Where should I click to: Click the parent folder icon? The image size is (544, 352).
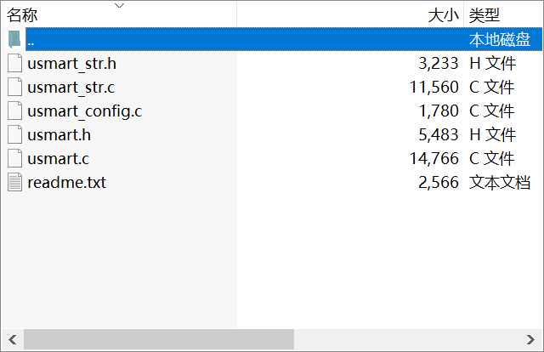tap(14, 39)
